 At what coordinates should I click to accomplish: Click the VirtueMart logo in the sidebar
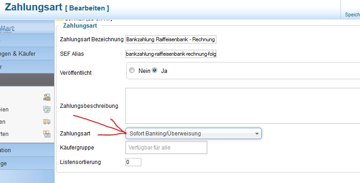[9, 28]
